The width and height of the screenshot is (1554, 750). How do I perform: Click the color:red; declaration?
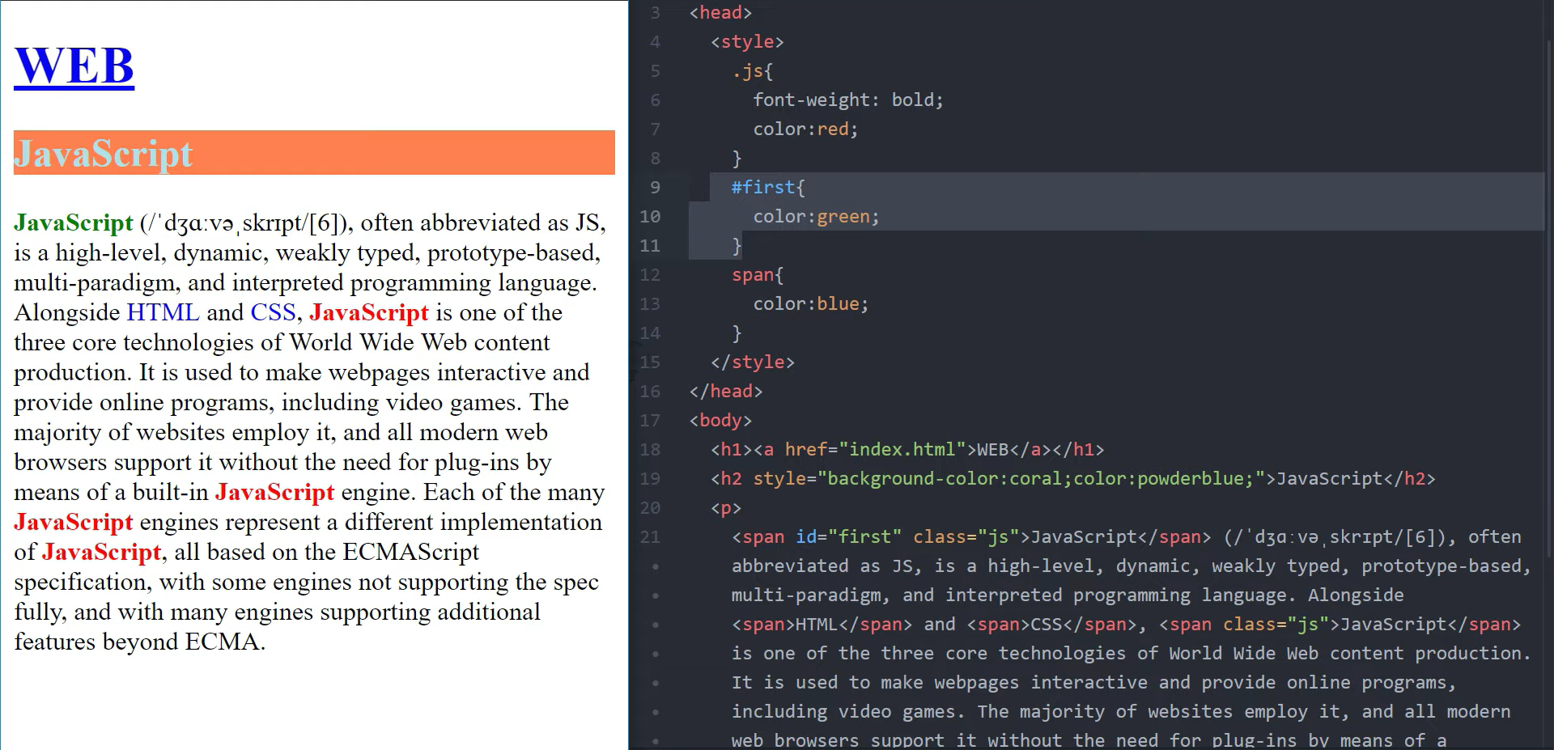click(805, 129)
